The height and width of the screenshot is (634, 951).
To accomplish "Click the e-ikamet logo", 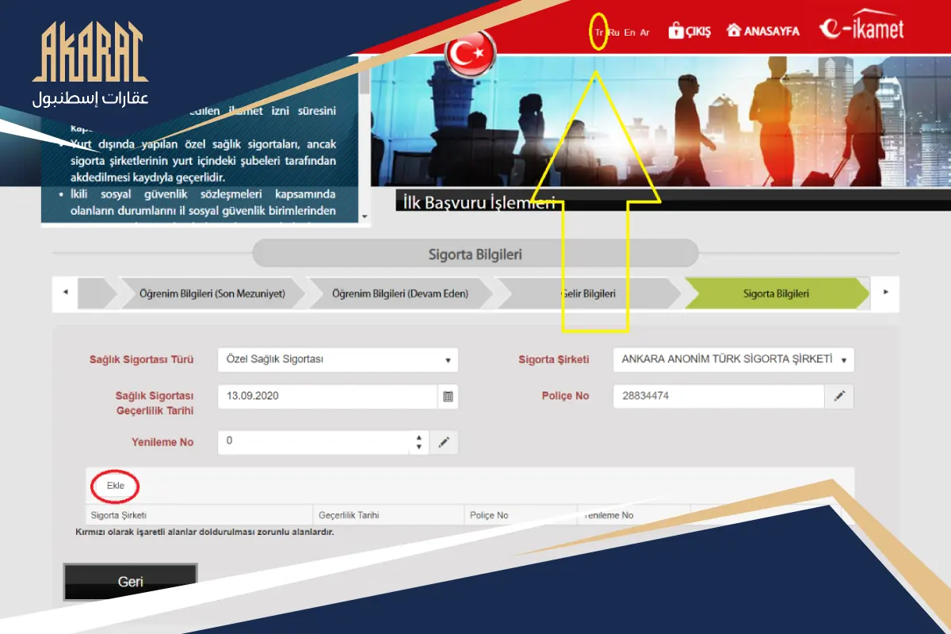I will pyautogui.click(x=861, y=26).
